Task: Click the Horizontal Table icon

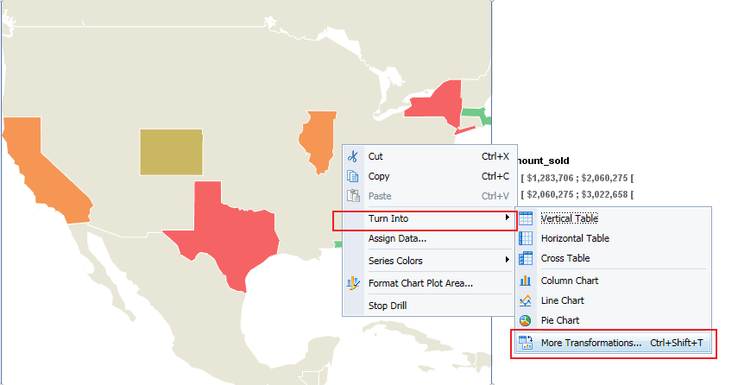Action: pyautogui.click(x=526, y=238)
